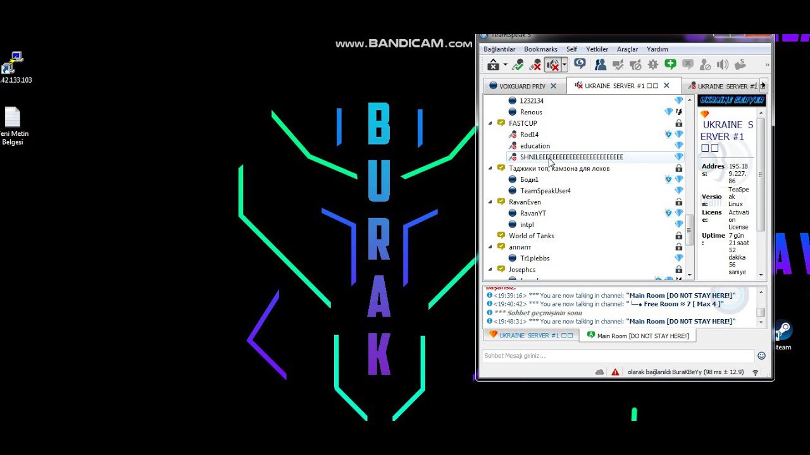Collapse the Josephcs channel

click(x=490, y=270)
